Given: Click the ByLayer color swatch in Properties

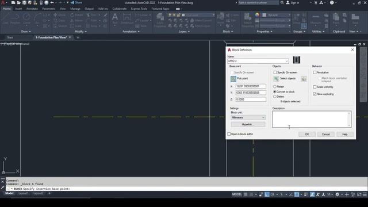Looking at the screenshot, I should tap(264, 15).
